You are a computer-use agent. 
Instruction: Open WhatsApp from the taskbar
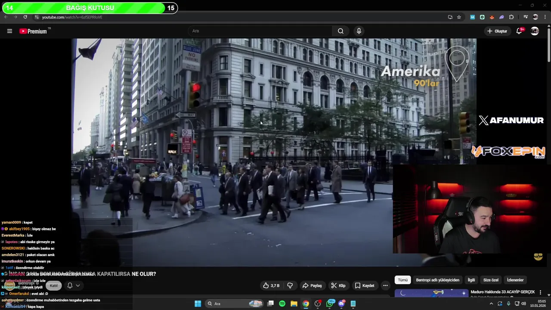pyautogui.click(x=330, y=304)
